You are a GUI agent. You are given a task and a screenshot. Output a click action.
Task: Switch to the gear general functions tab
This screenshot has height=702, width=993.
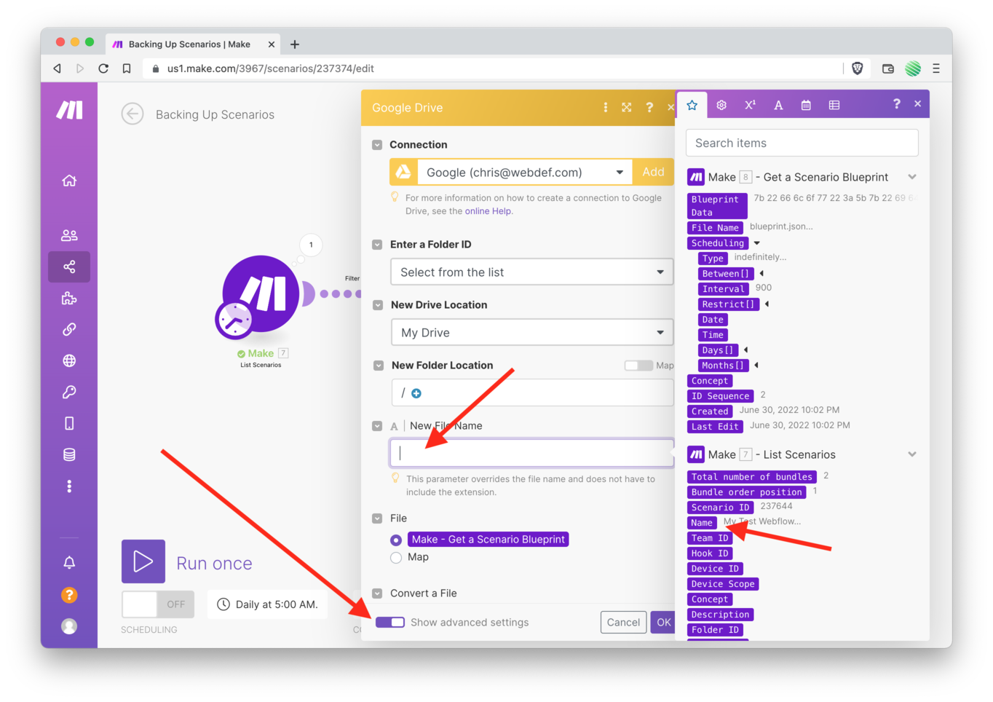coord(721,105)
